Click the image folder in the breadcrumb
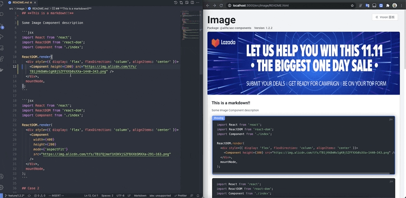Screen dimensions: 406x198 point(20,8)
